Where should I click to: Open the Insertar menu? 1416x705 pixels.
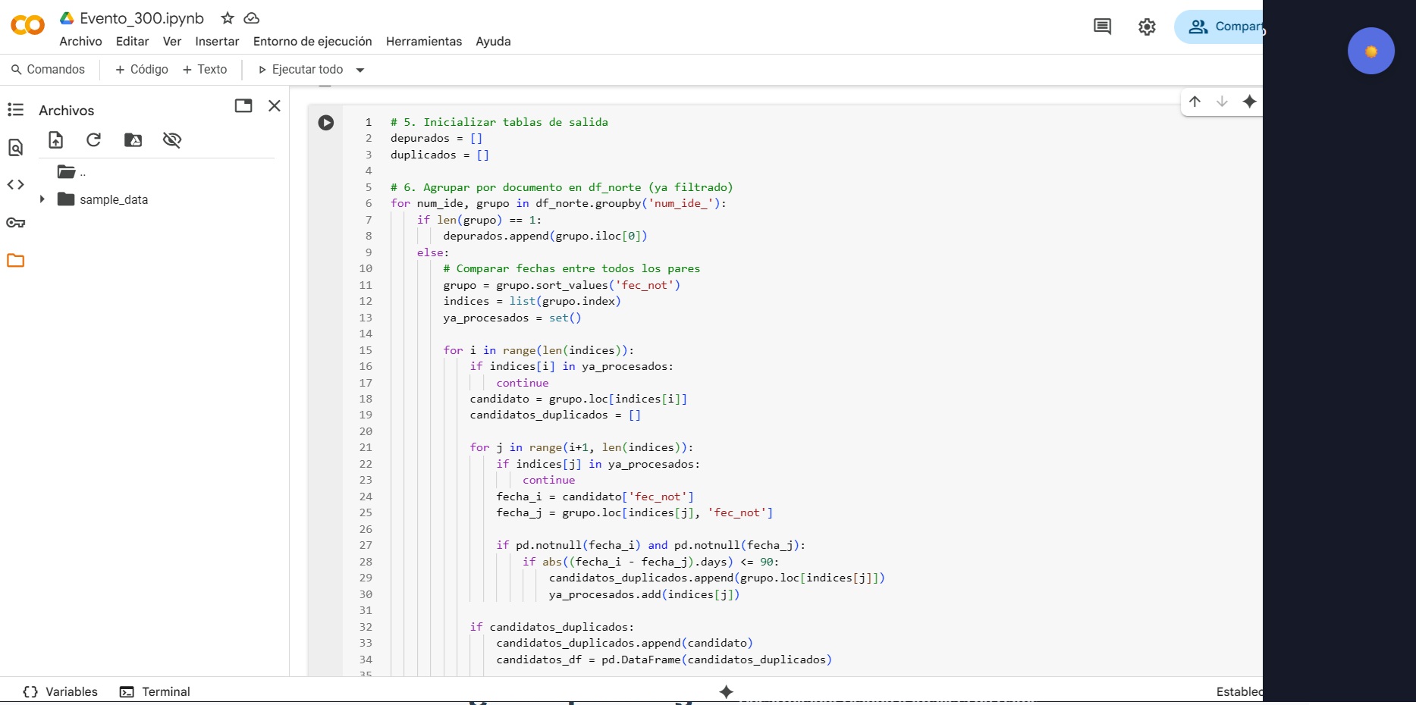click(217, 42)
